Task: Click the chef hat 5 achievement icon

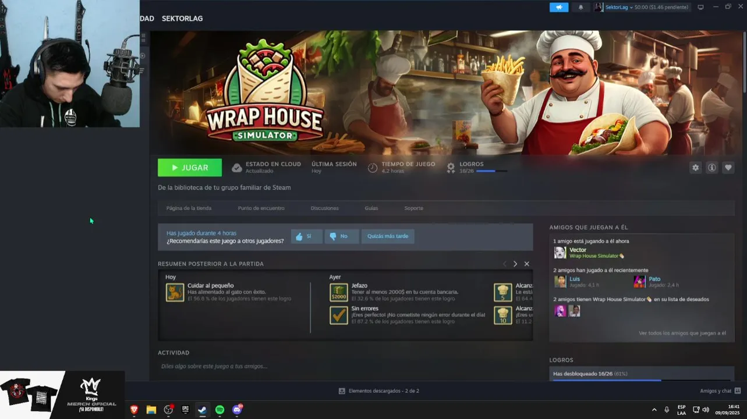Action: (503, 293)
